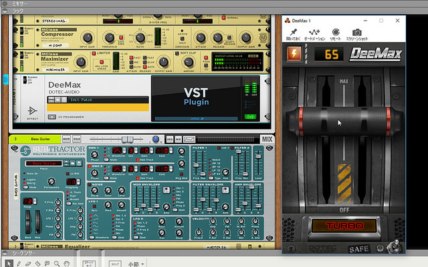Mute the Bass Guitar mix channel
This screenshot has width=428, height=267.
tap(66, 139)
